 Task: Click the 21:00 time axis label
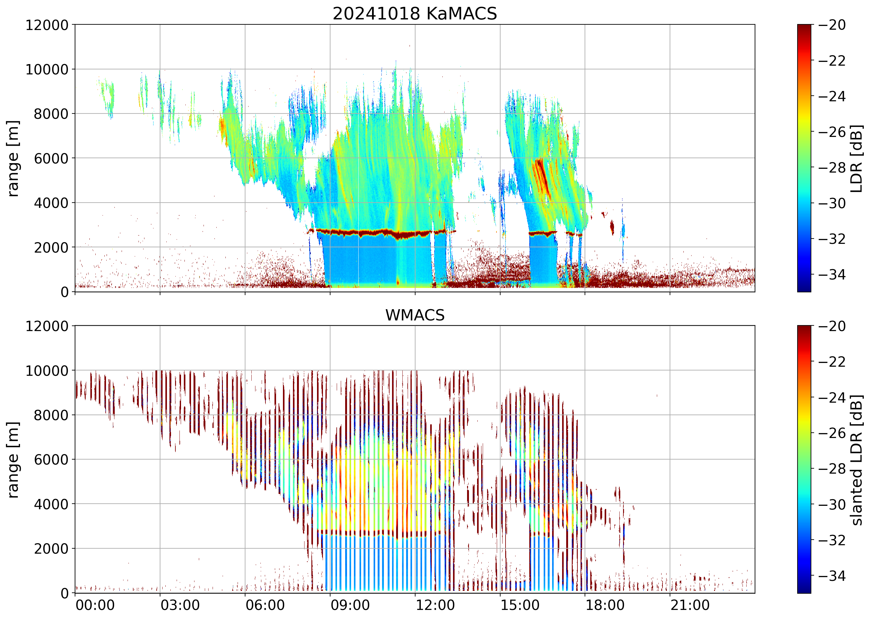click(x=690, y=605)
